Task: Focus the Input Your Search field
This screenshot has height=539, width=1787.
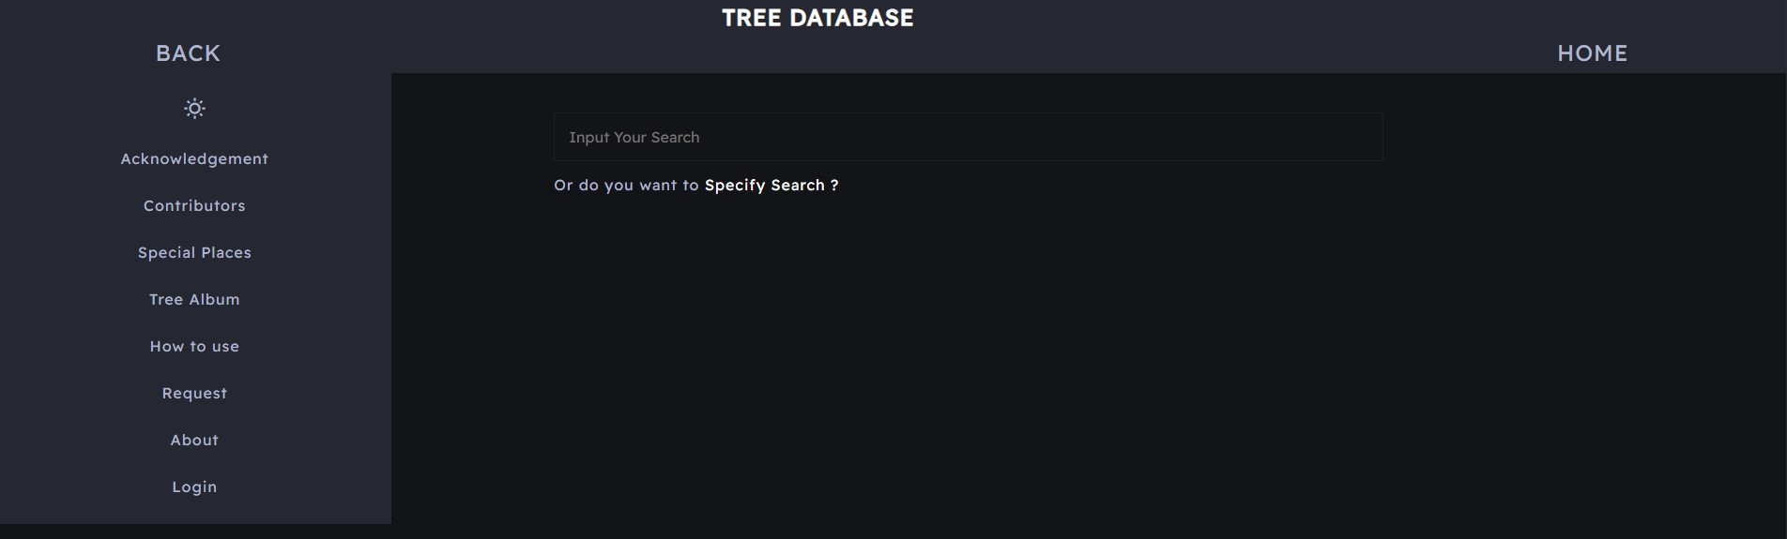Action: [968, 137]
